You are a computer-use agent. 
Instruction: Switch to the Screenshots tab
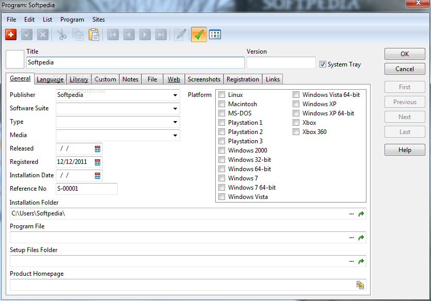(x=204, y=79)
